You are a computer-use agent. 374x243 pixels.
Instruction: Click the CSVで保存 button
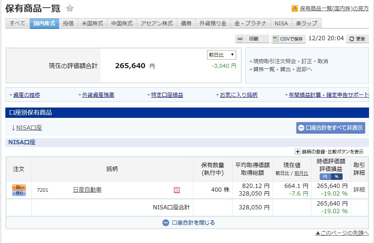(288, 39)
